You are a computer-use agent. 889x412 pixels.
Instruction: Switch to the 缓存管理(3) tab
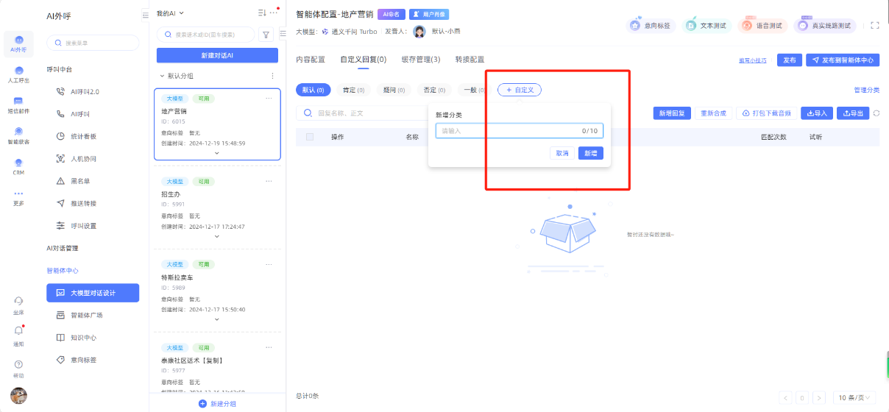[421, 60]
